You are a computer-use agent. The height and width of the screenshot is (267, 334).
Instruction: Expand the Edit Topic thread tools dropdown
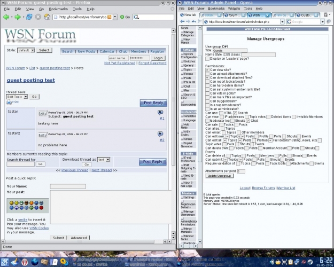[17, 97]
